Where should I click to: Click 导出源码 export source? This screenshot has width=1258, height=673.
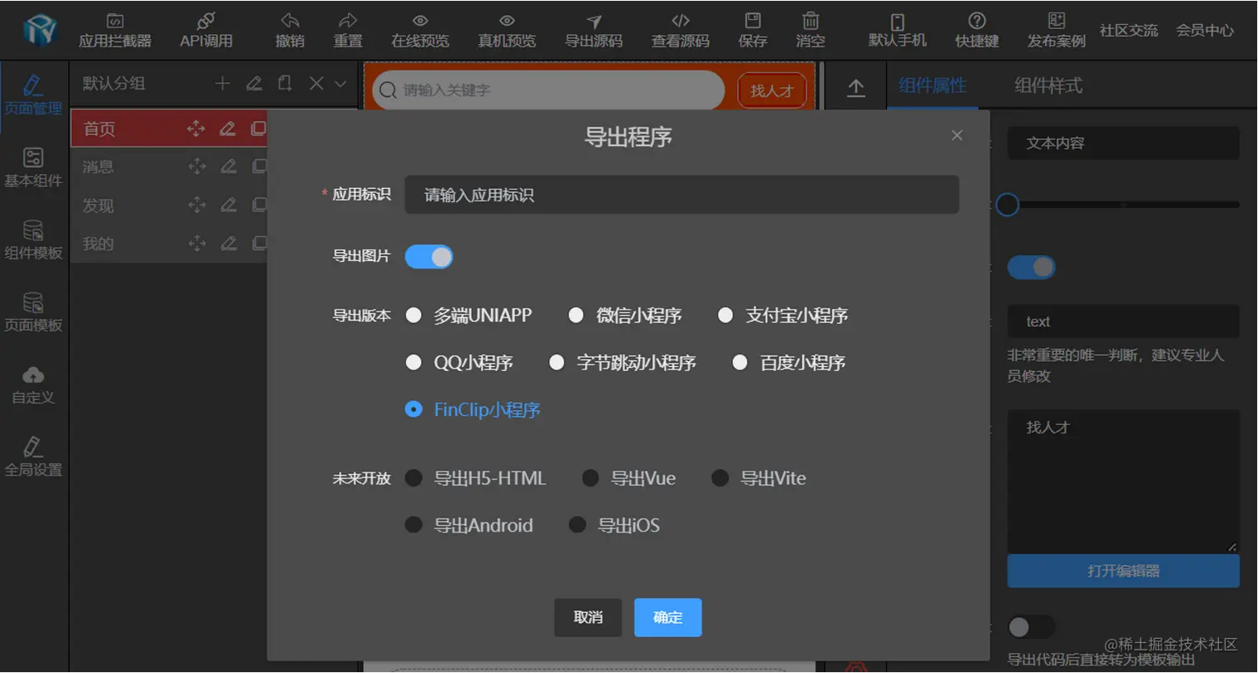point(593,30)
